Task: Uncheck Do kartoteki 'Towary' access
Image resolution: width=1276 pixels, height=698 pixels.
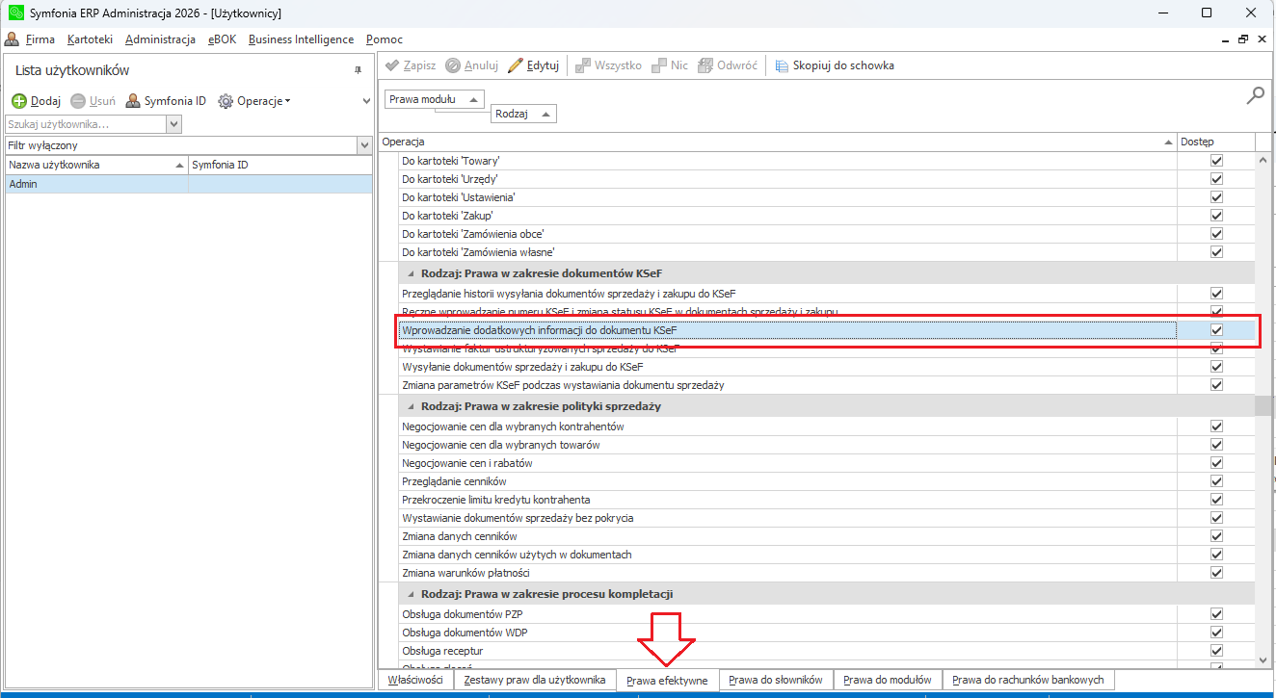Action: point(1216,161)
